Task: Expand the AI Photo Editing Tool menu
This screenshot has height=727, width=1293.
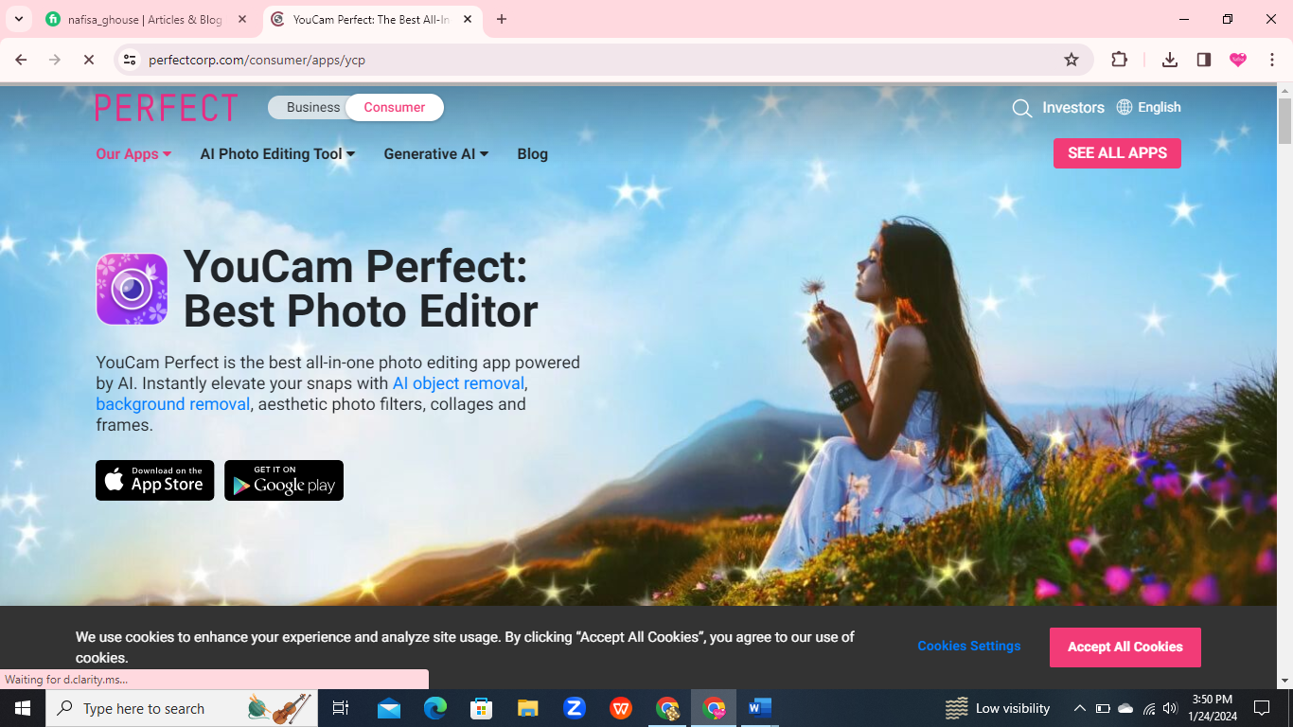Action: coord(277,153)
